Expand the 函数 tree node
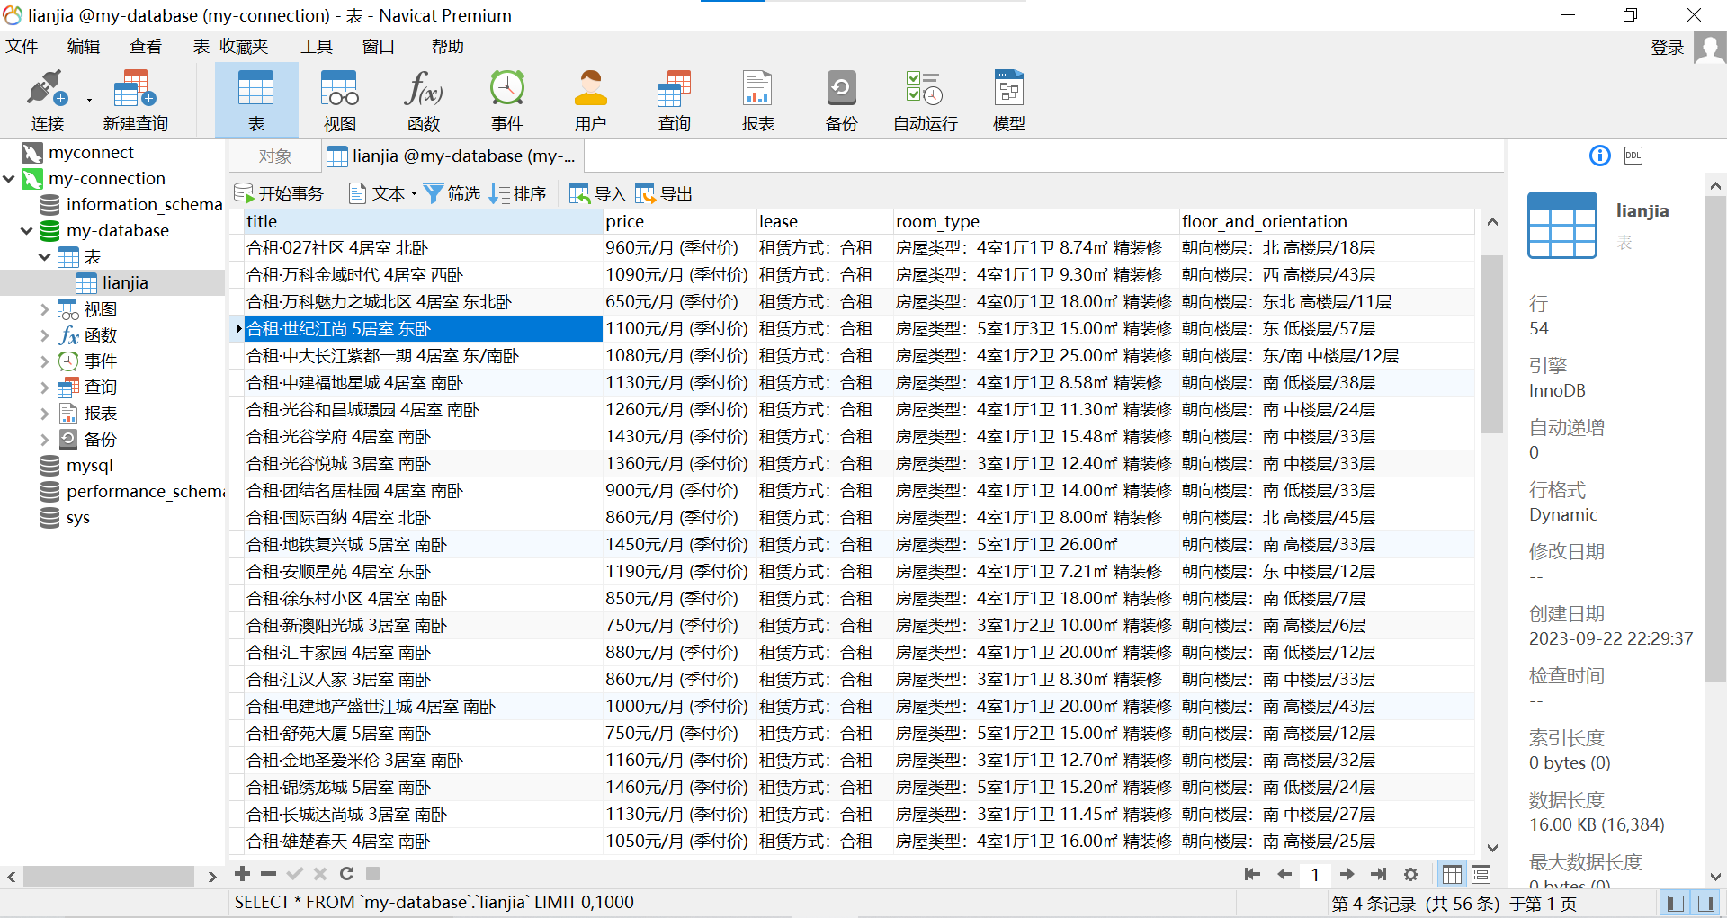 click(45, 335)
